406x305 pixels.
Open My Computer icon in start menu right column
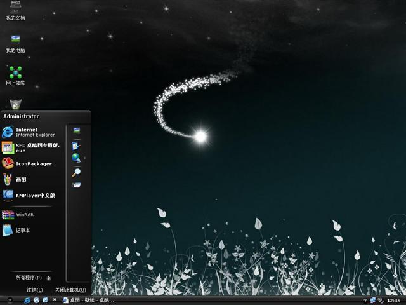(x=76, y=130)
